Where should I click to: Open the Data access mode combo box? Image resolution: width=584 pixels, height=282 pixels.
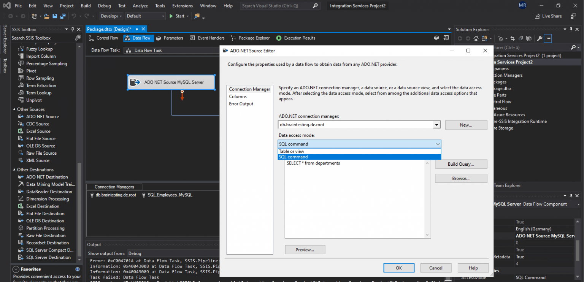point(359,144)
